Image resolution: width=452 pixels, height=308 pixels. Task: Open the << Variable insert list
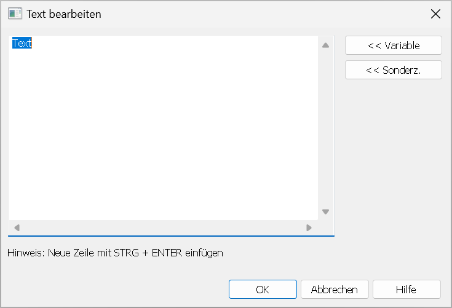click(394, 45)
